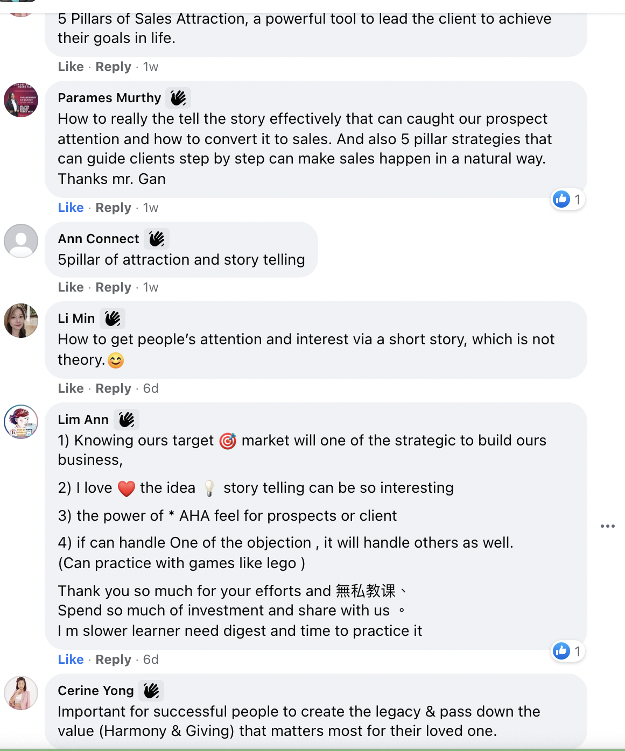Open Li Min's profile photo
The height and width of the screenshot is (751, 625).
coord(21,321)
